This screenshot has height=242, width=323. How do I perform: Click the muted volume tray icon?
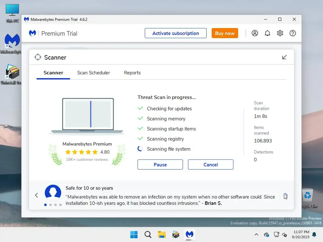pyautogui.click(x=285, y=234)
